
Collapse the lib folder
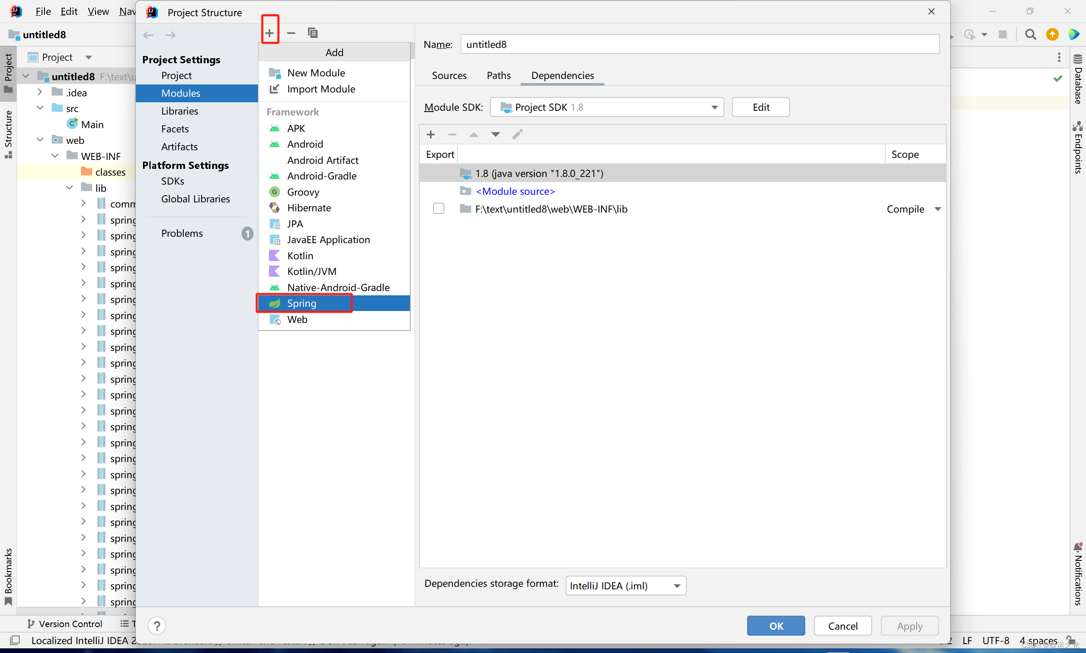click(69, 188)
